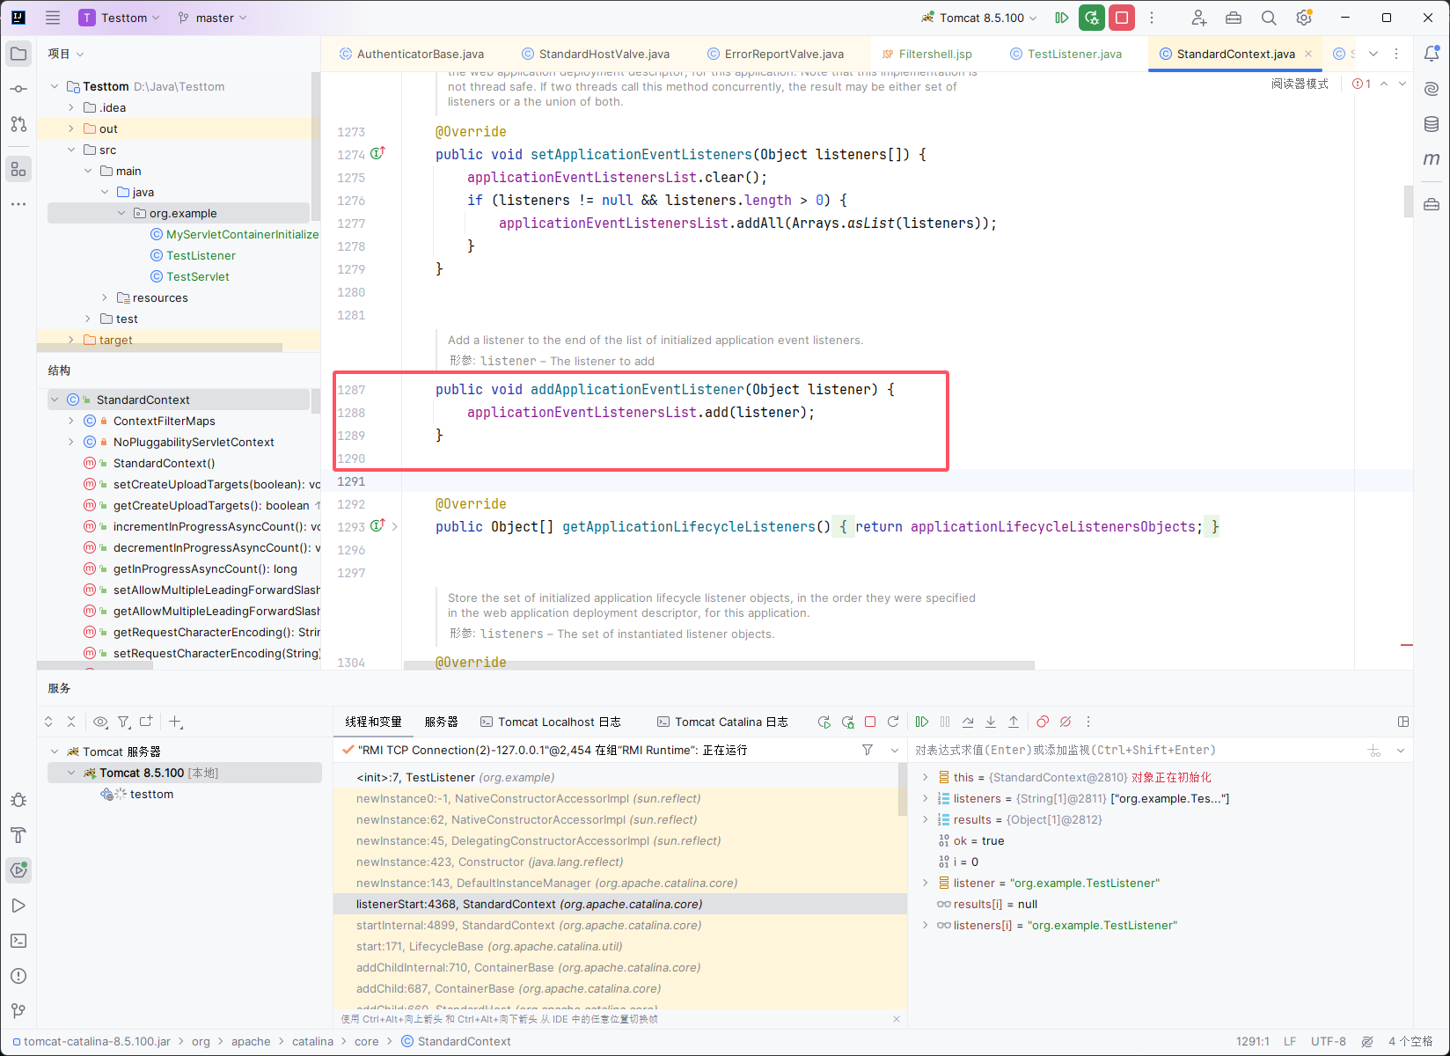Image resolution: width=1450 pixels, height=1056 pixels.
Task: Open the Terminal tool window
Action: pyautogui.click(x=18, y=941)
